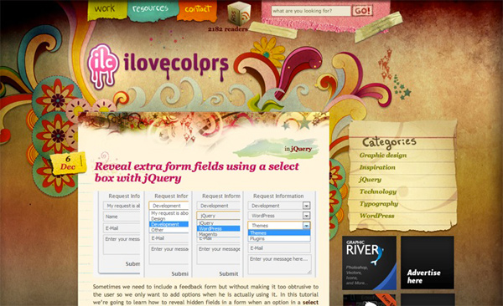
Task: Open the form fields tutorial preview image
Action: point(205,234)
